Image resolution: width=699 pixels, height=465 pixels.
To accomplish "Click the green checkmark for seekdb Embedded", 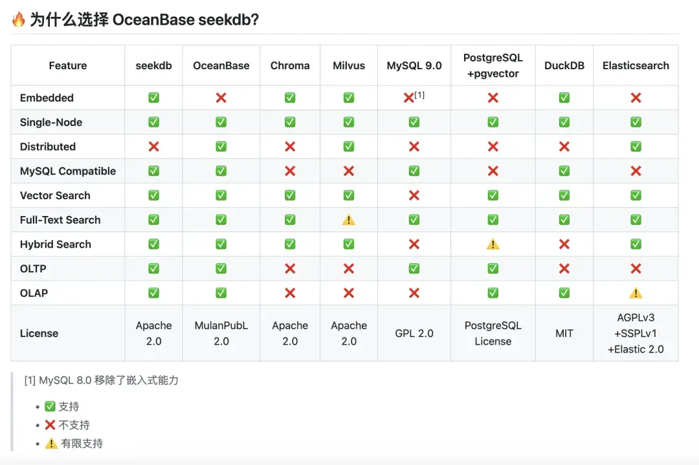I will [x=154, y=98].
